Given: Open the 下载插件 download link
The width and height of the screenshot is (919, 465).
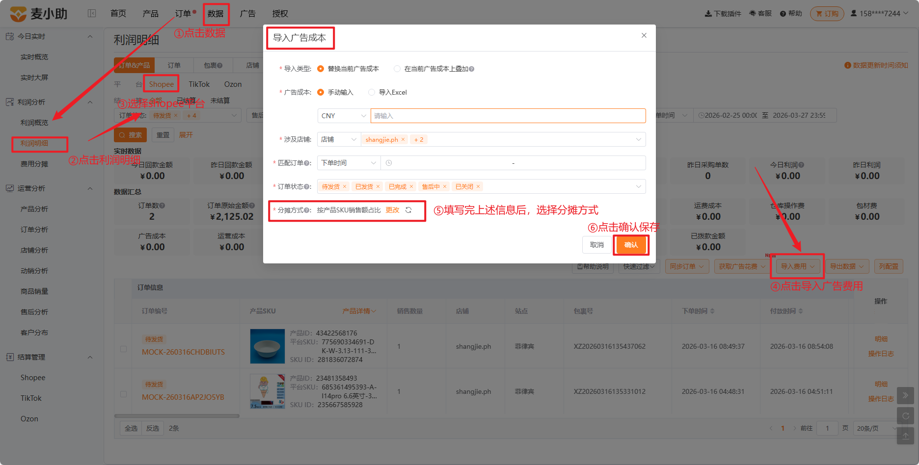Looking at the screenshot, I should (723, 13).
